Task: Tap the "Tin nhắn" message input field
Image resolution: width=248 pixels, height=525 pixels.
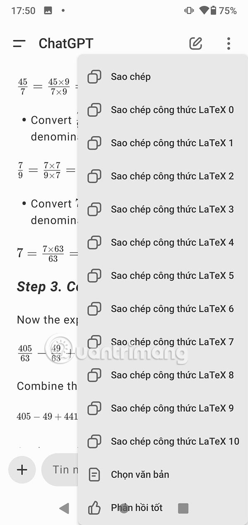Action: (x=66, y=470)
